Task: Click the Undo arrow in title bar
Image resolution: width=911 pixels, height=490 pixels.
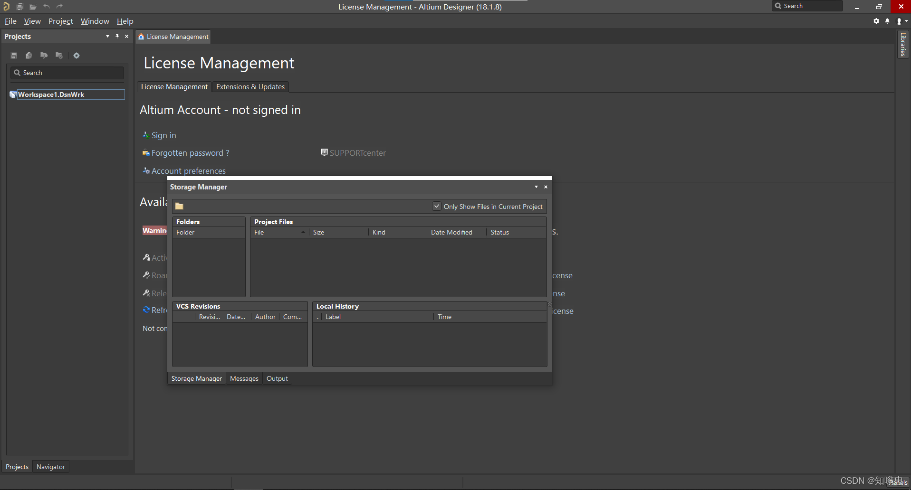Action: pyautogui.click(x=46, y=6)
